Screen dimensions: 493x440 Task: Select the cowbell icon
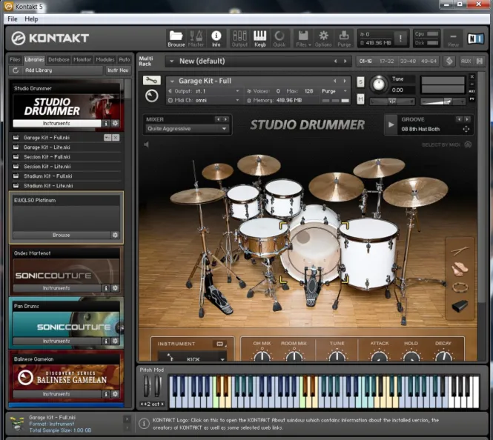click(460, 306)
